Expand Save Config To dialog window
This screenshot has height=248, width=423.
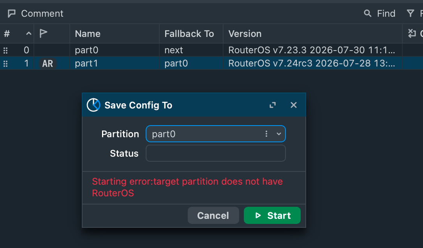coord(273,105)
